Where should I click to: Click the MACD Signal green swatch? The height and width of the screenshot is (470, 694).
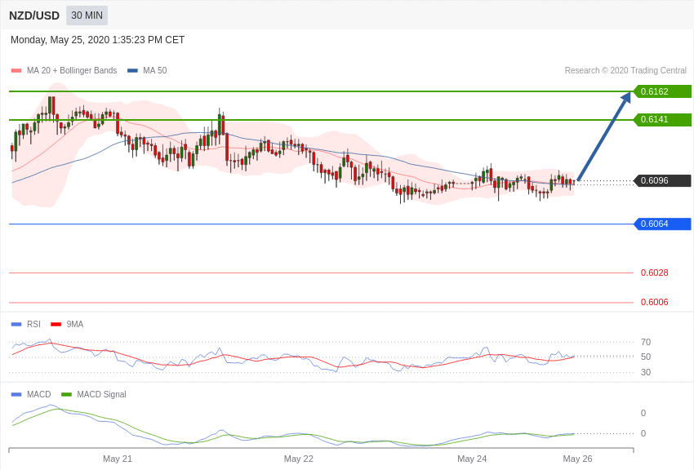pyautogui.click(x=66, y=394)
